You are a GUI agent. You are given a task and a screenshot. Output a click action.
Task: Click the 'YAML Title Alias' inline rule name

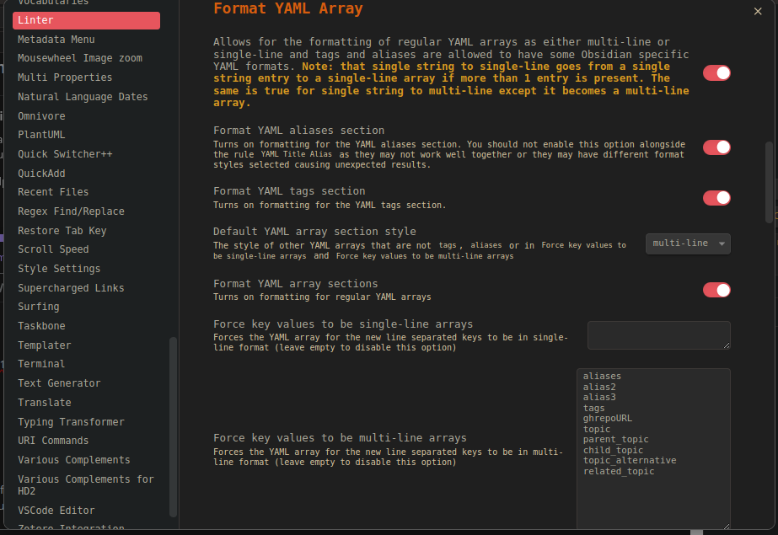(x=296, y=155)
